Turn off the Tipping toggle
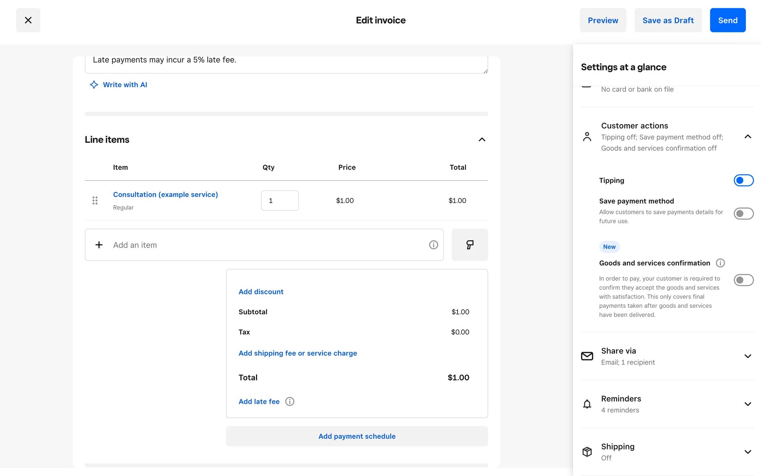 pos(743,180)
